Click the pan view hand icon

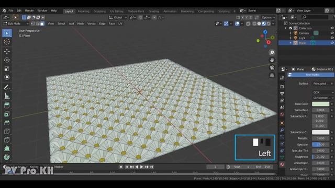tap(272, 60)
